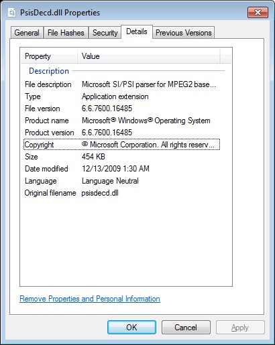275x345 pixels.
Task: Click the "psisdecd.dll" filename value
Action: [x=100, y=193]
